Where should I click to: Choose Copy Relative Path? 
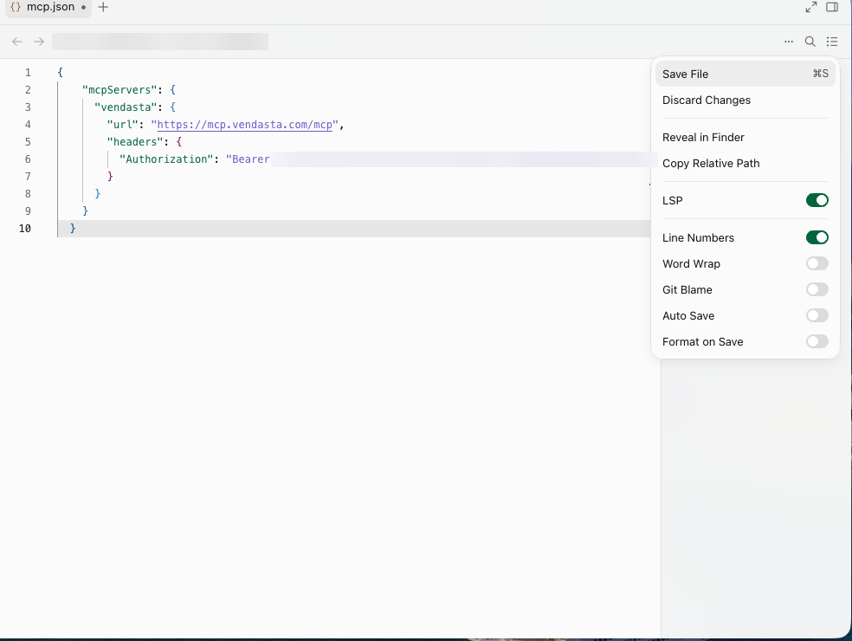(745, 164)
